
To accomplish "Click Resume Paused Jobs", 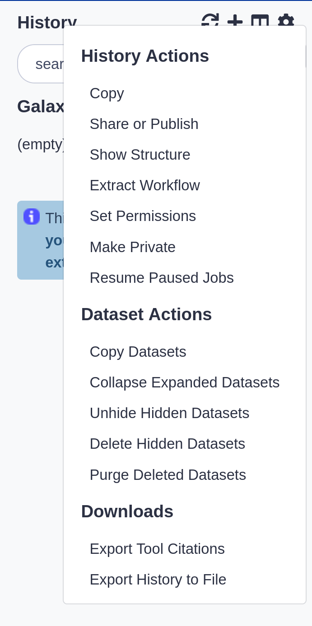I will (162, 278).
